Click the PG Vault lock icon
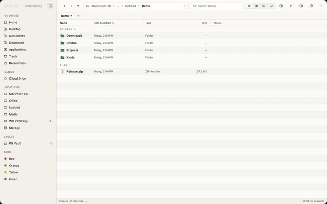327x204 pixels. tap(51, 143)
